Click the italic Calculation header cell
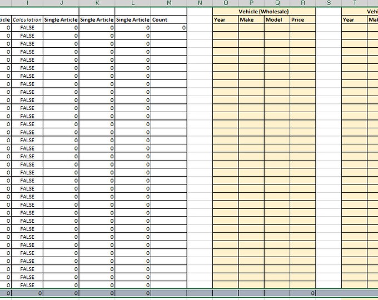Image resolution: width=378 pixels, height=300 pixels. (27, 19)
